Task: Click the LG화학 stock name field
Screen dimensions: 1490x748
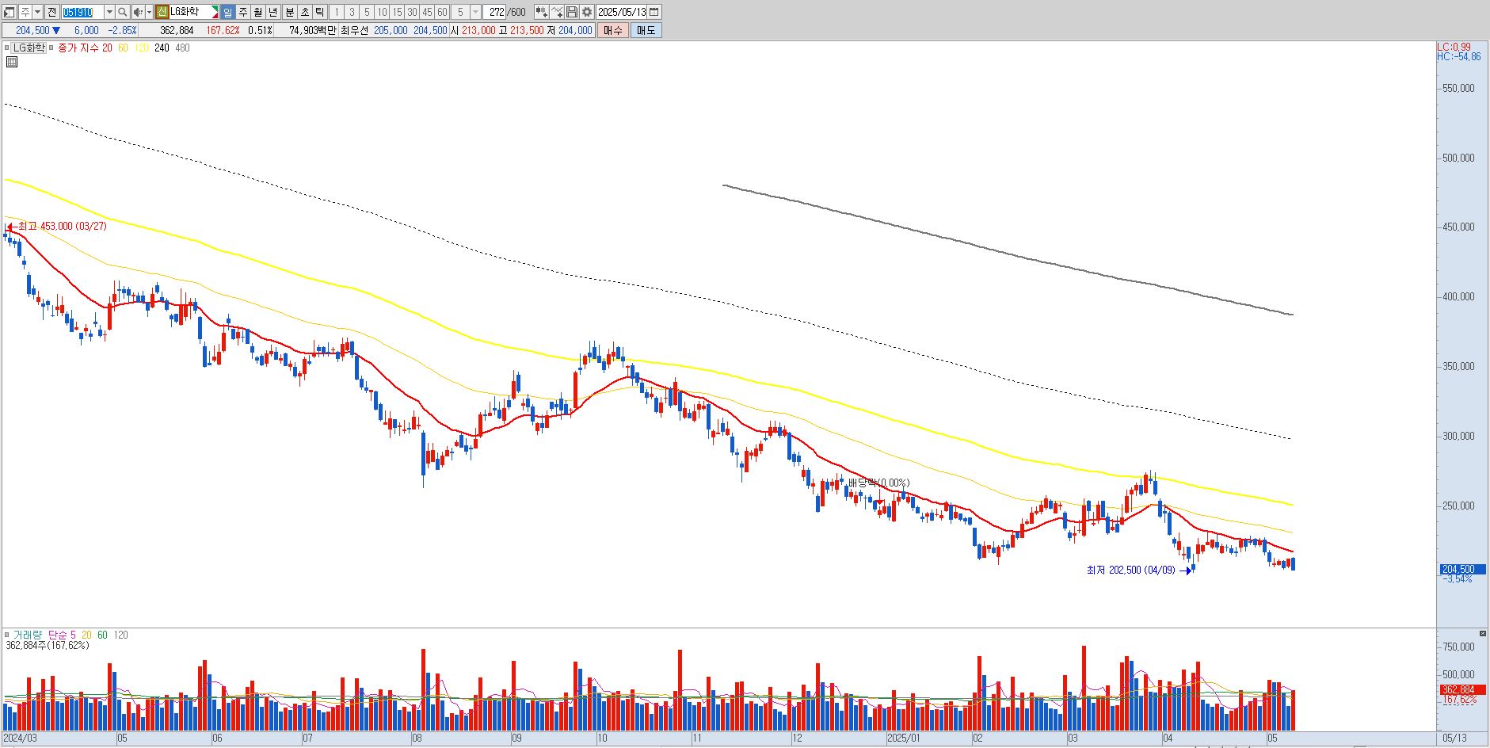Action: (193, 12)
